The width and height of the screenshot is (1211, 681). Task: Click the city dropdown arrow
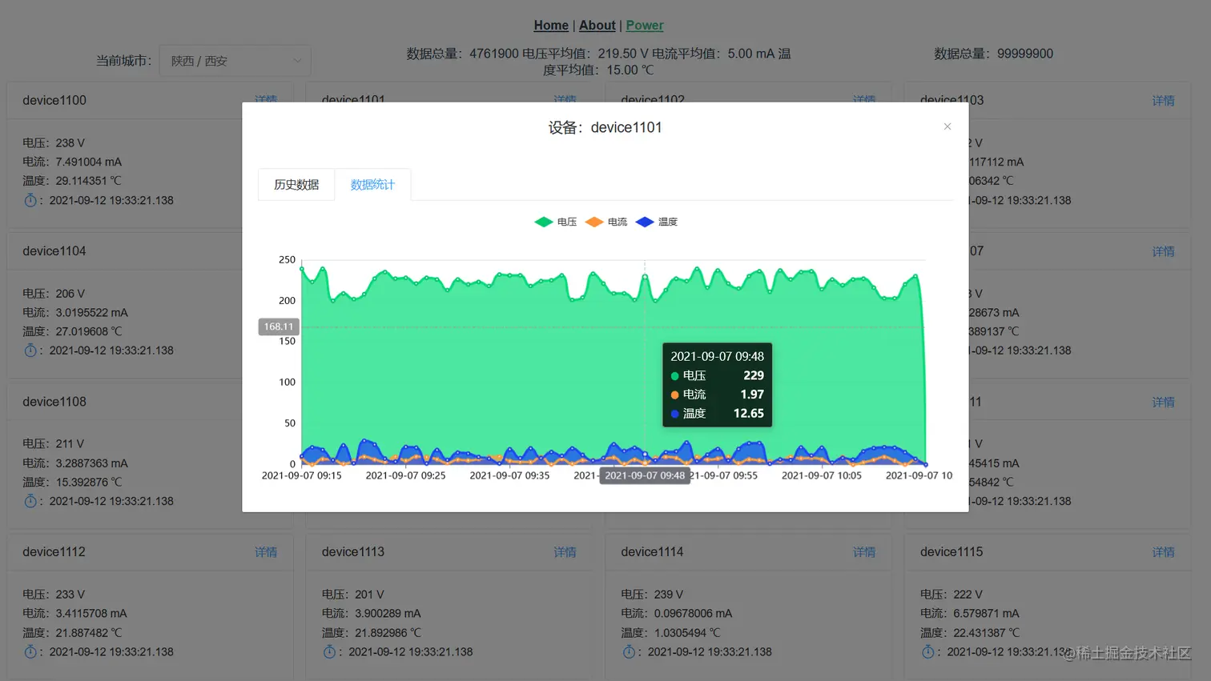[x=297, y=61]
